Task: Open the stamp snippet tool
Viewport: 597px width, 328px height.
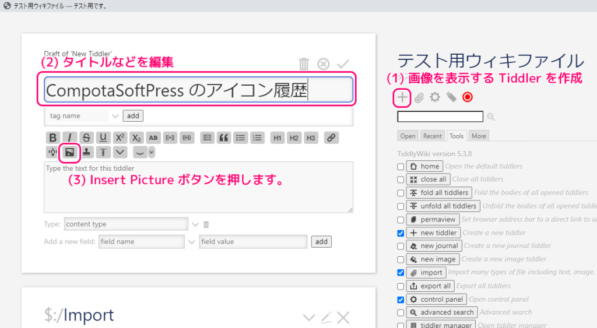Action: click(x=86, y=152)
